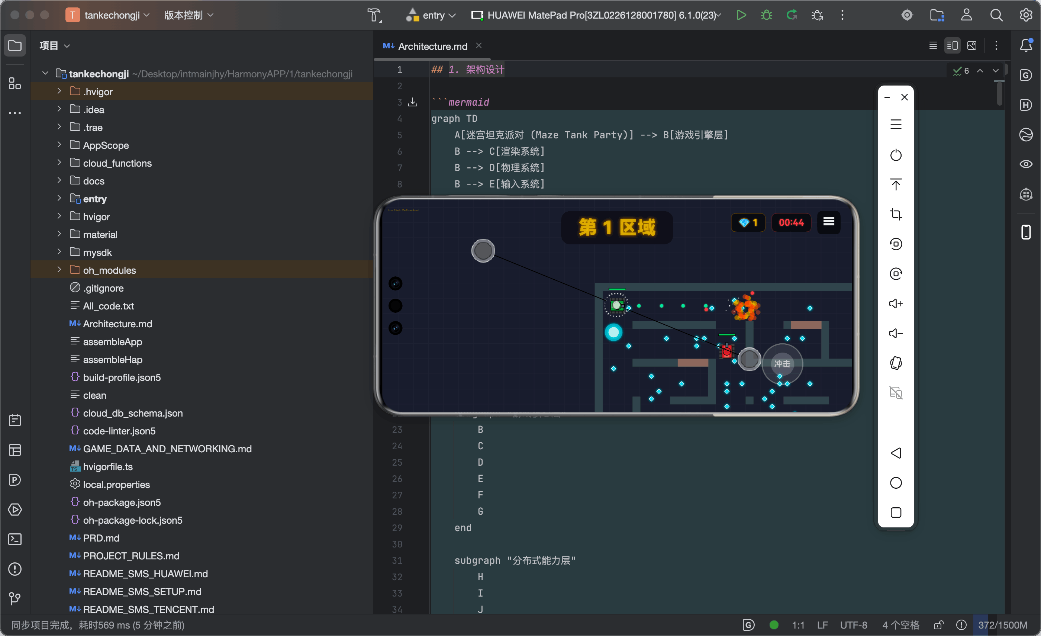Take emulator screenshot with crop icon
Viewport: 1041px width, 636px height.
point(896,214)
